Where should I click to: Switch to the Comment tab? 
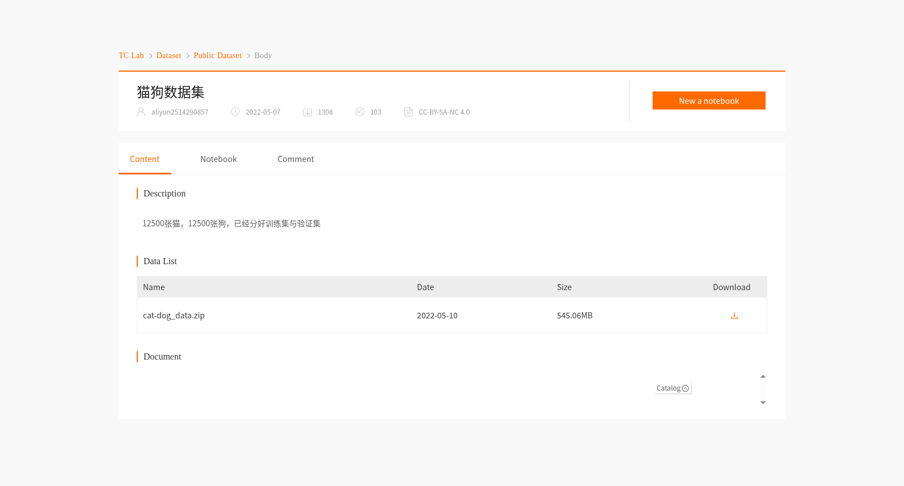click(x=295, y=159)
